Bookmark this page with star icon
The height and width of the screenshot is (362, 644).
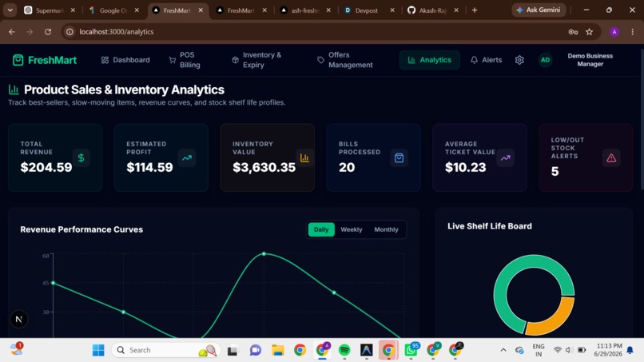[590, 32]
